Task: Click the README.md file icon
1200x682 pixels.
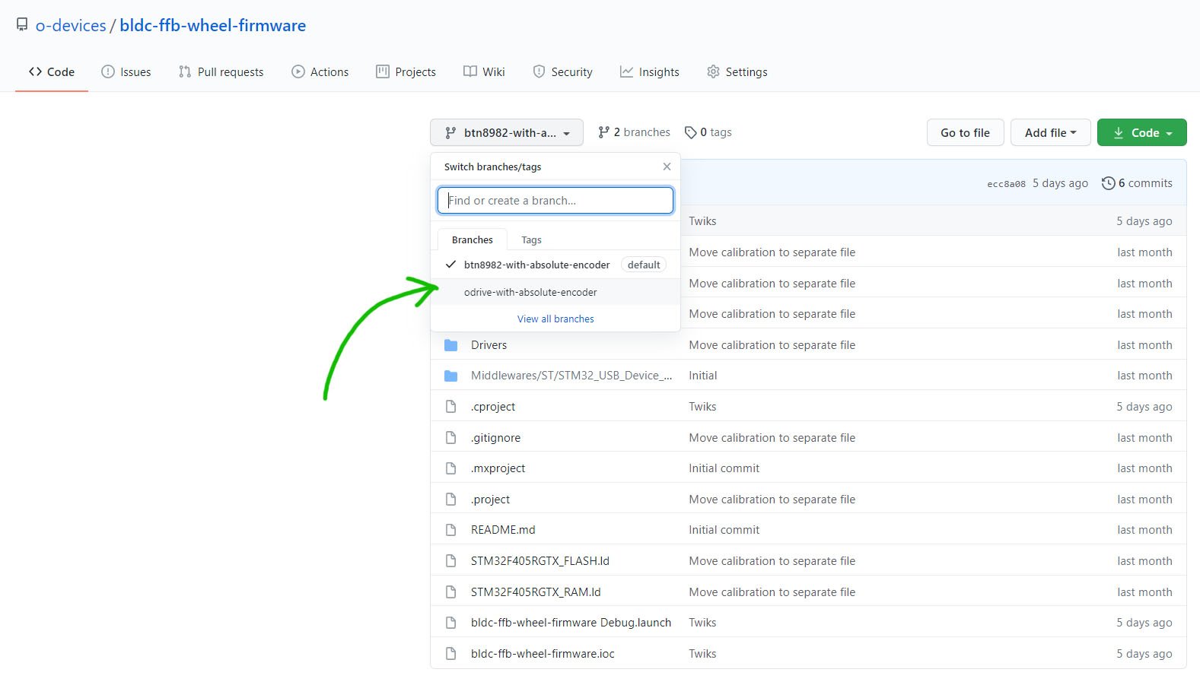Action: tap(450, 530)
